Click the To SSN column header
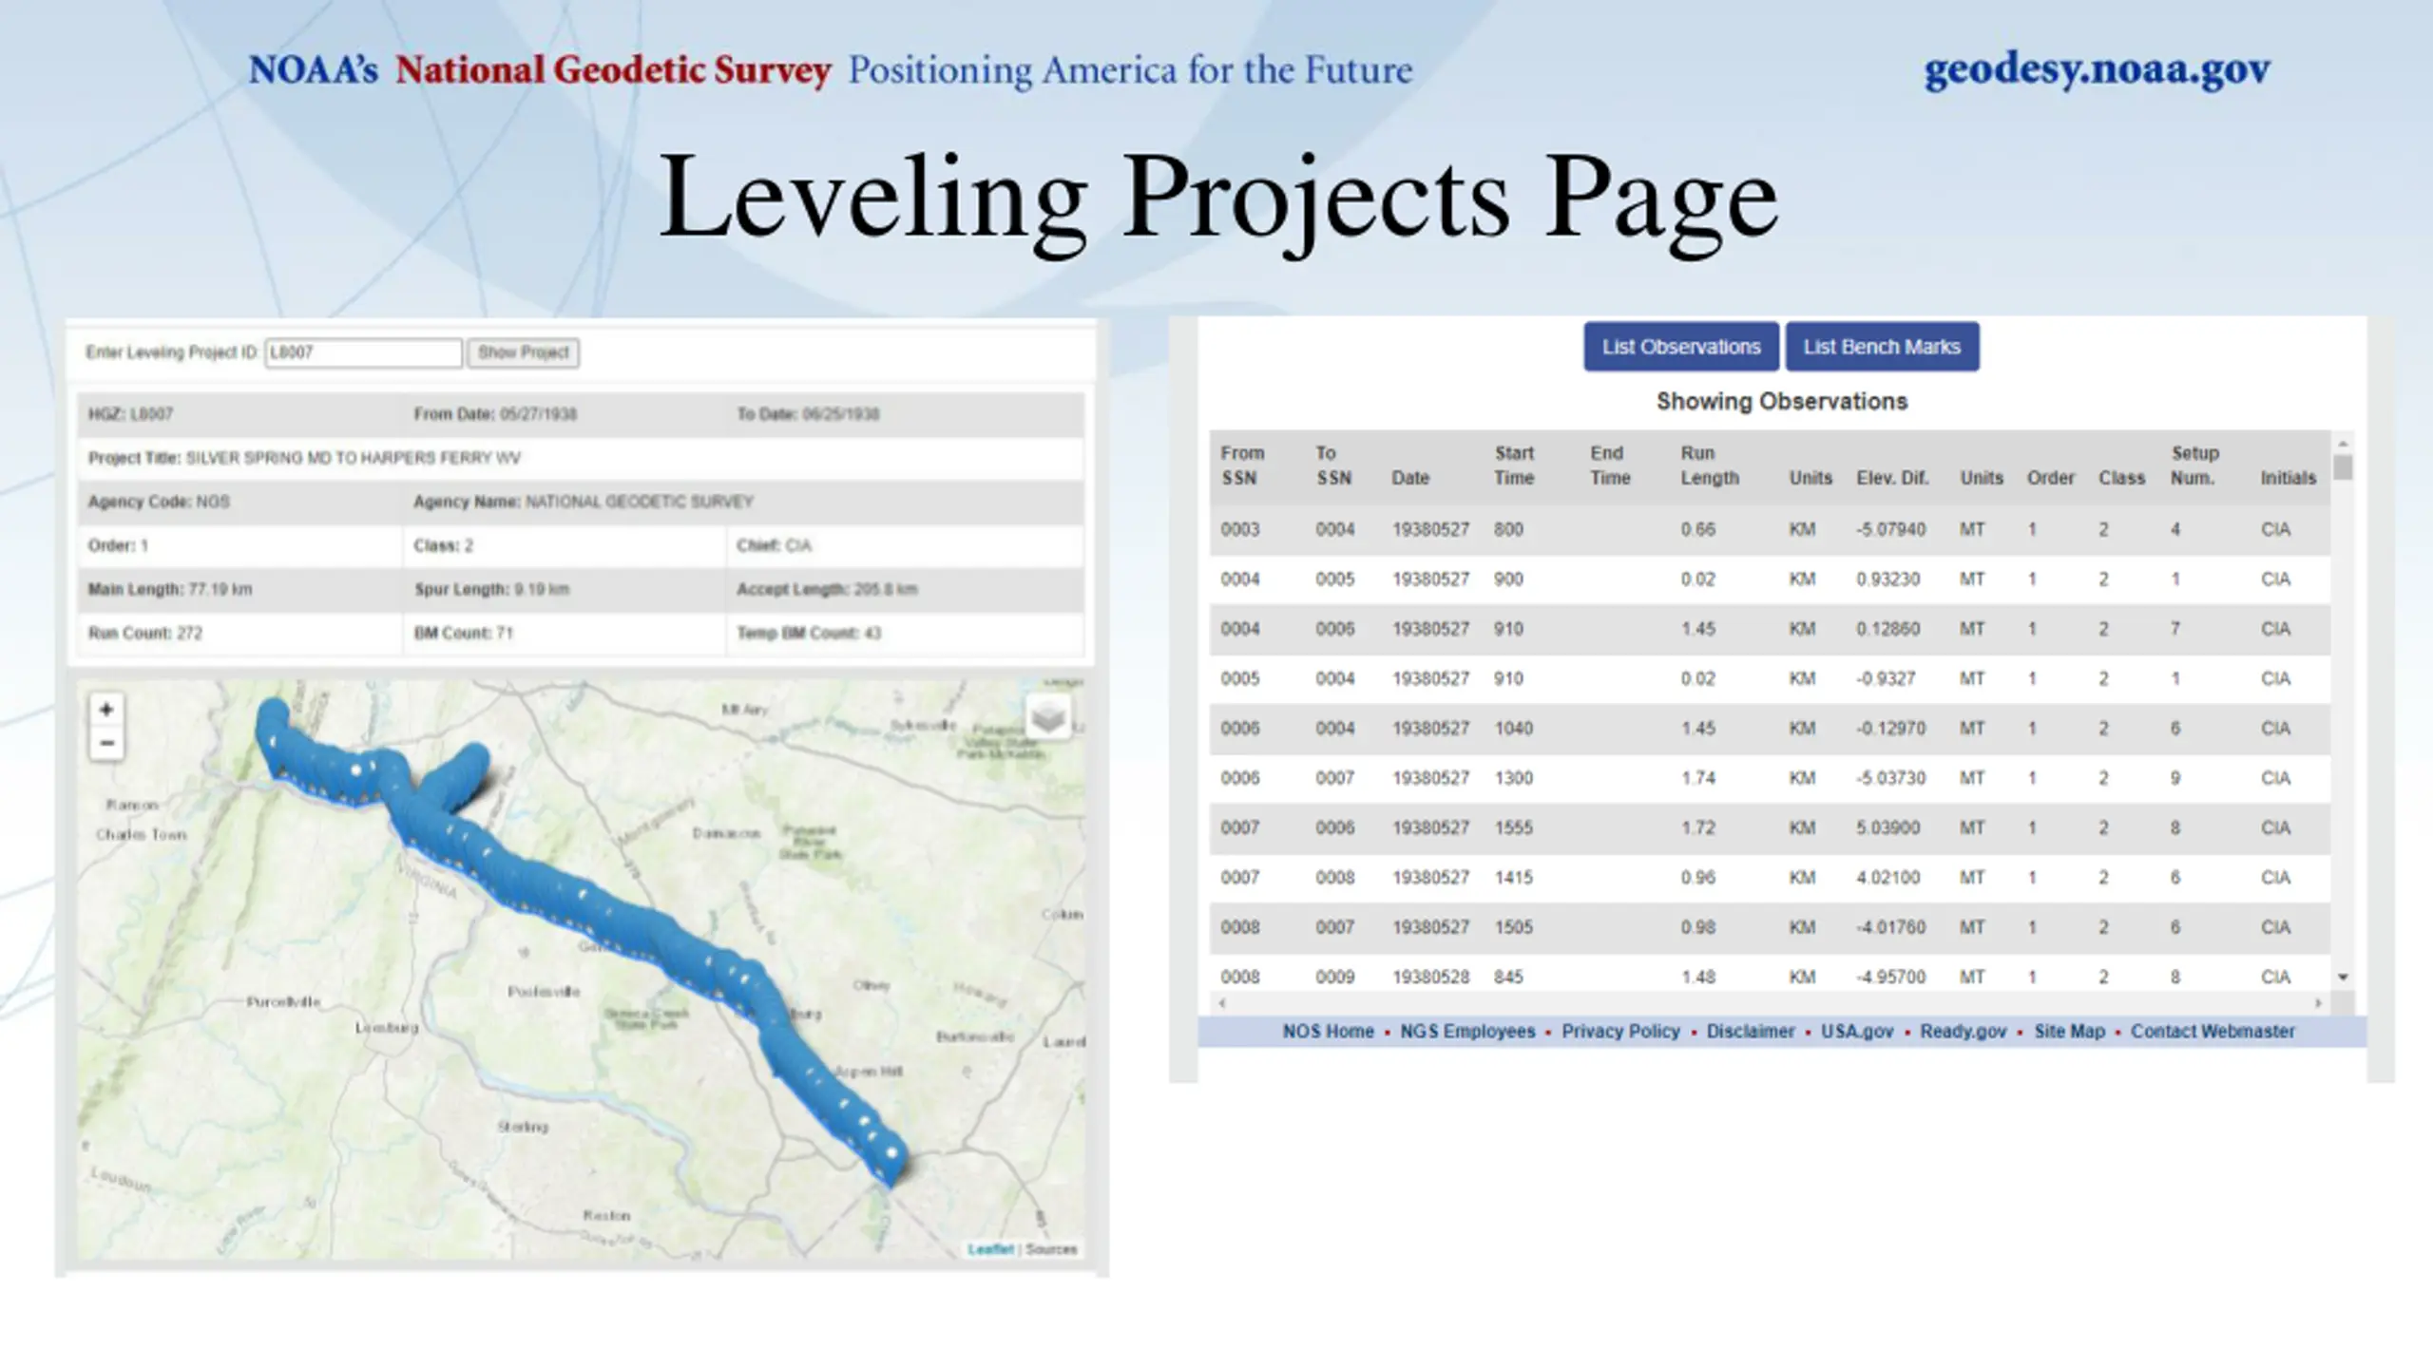2433x1368 pixels. [1333, 465]
